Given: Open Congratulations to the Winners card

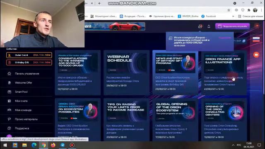Looking at the screenshot, I should [x=78, y=73].
